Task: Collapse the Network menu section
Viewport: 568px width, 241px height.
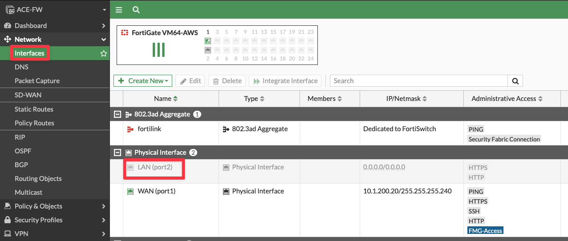Action: point(55,39)
